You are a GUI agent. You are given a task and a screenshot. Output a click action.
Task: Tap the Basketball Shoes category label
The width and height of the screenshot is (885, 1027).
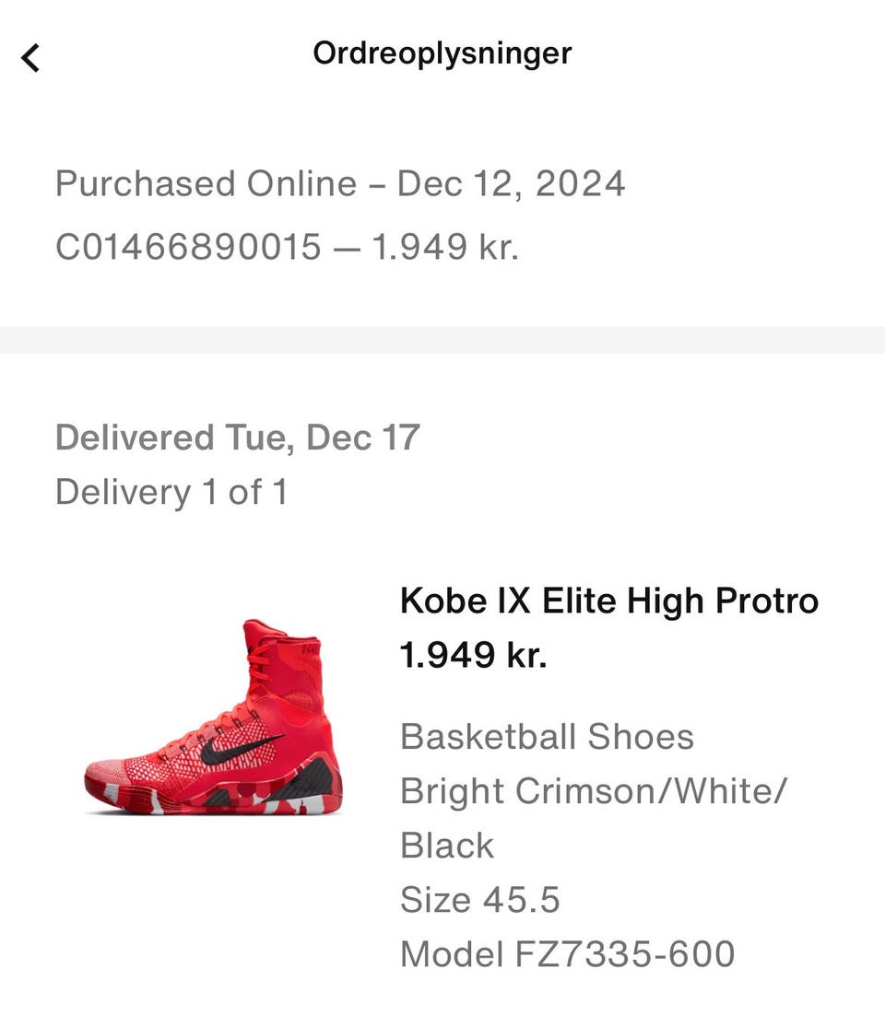tap(547, 736)
